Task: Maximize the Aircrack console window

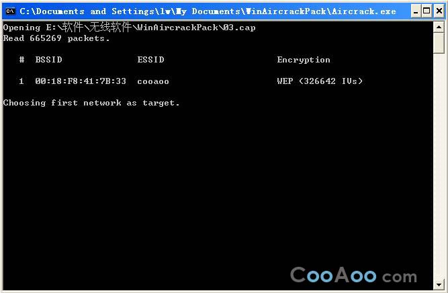Action: pos(427,11)
